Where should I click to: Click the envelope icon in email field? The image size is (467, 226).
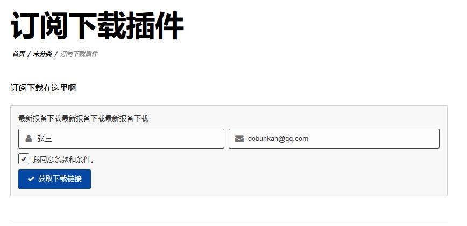tap(239, 139)
